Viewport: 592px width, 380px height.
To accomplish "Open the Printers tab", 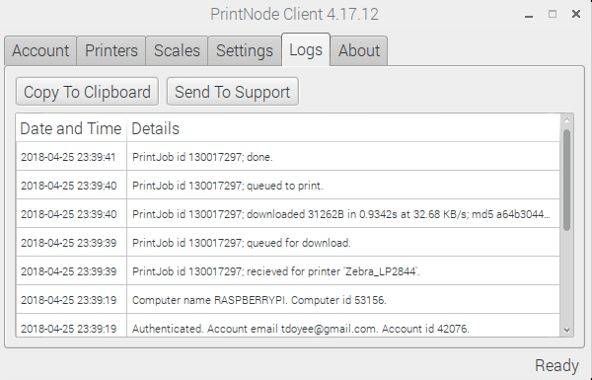I will [x=111, y=50].
